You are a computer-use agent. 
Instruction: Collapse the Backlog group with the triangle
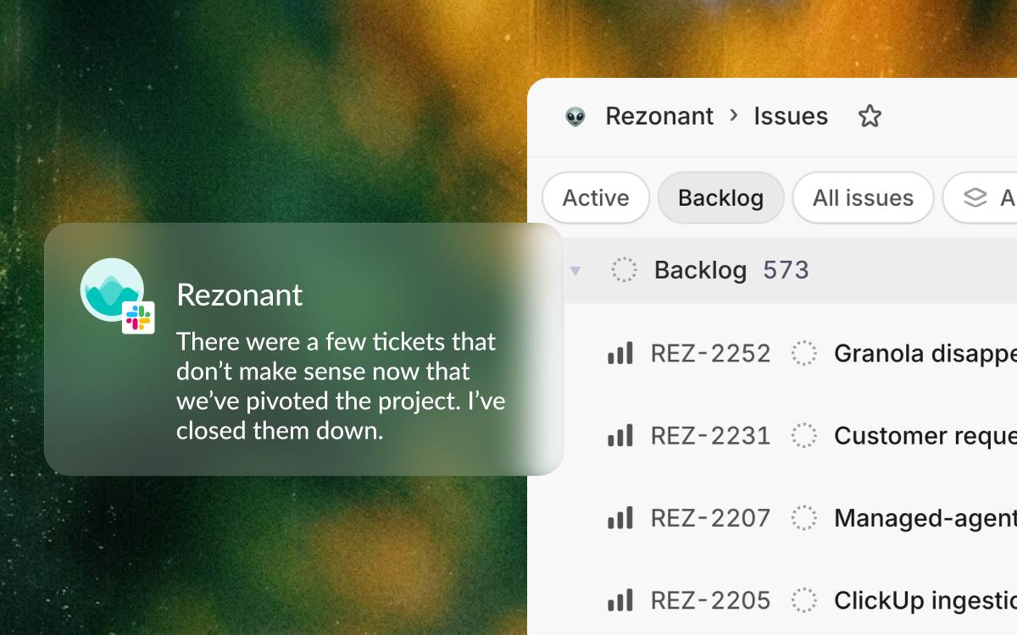[575, 271]
